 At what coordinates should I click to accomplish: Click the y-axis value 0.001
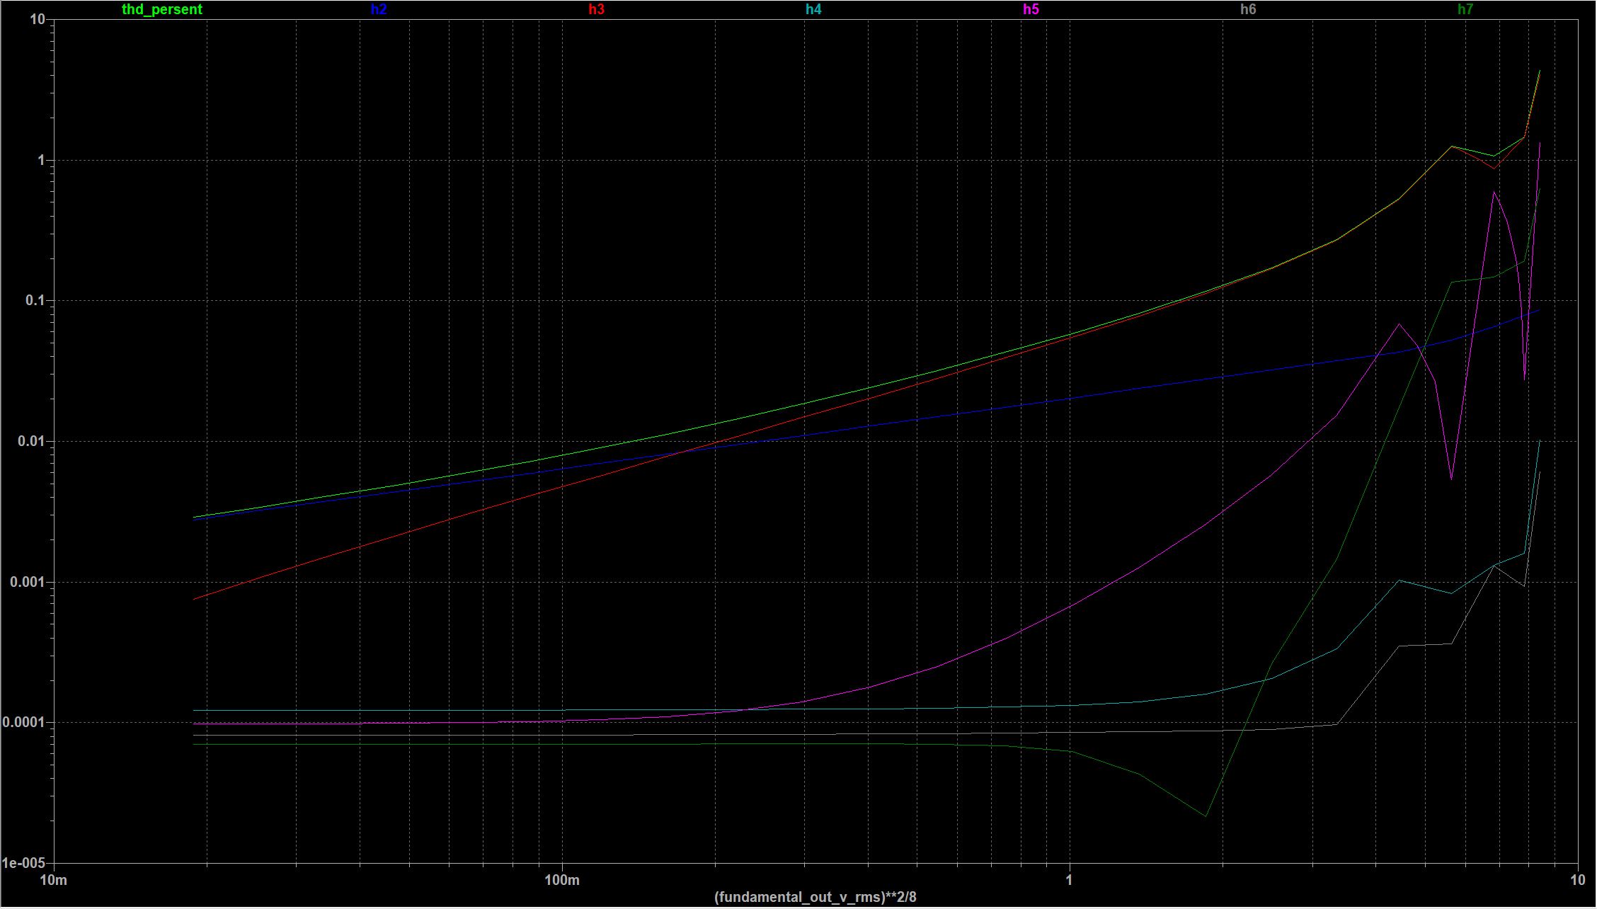tap(28, 582)
